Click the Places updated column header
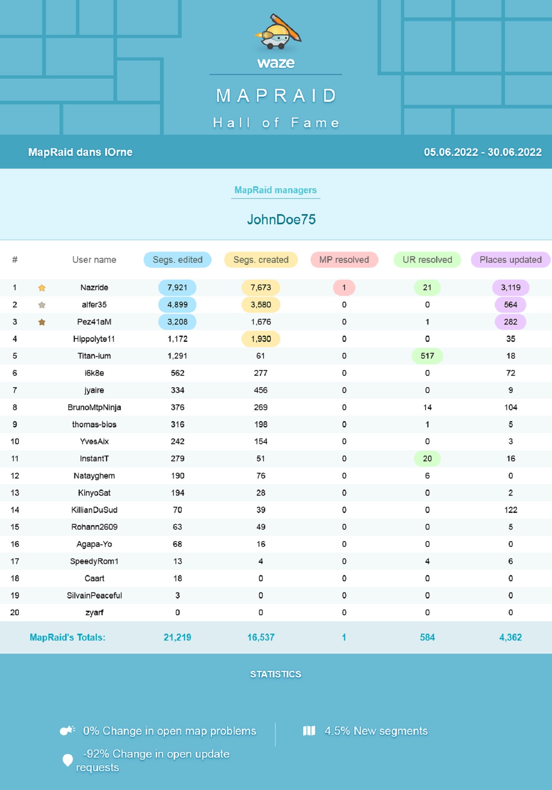 [511, 260]
